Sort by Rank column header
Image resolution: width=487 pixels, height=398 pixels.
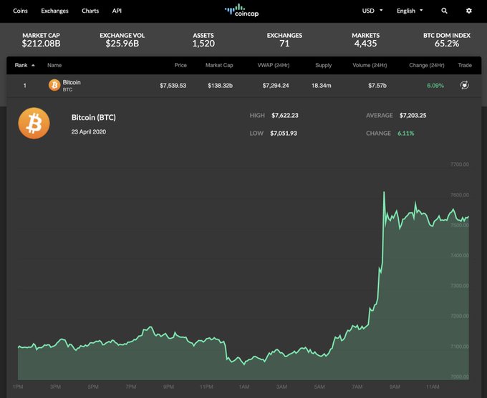coord(24,65)
